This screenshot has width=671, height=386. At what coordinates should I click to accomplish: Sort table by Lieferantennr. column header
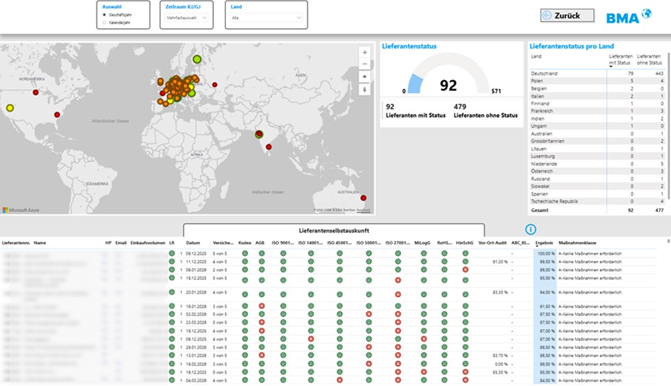pos(16,243)
